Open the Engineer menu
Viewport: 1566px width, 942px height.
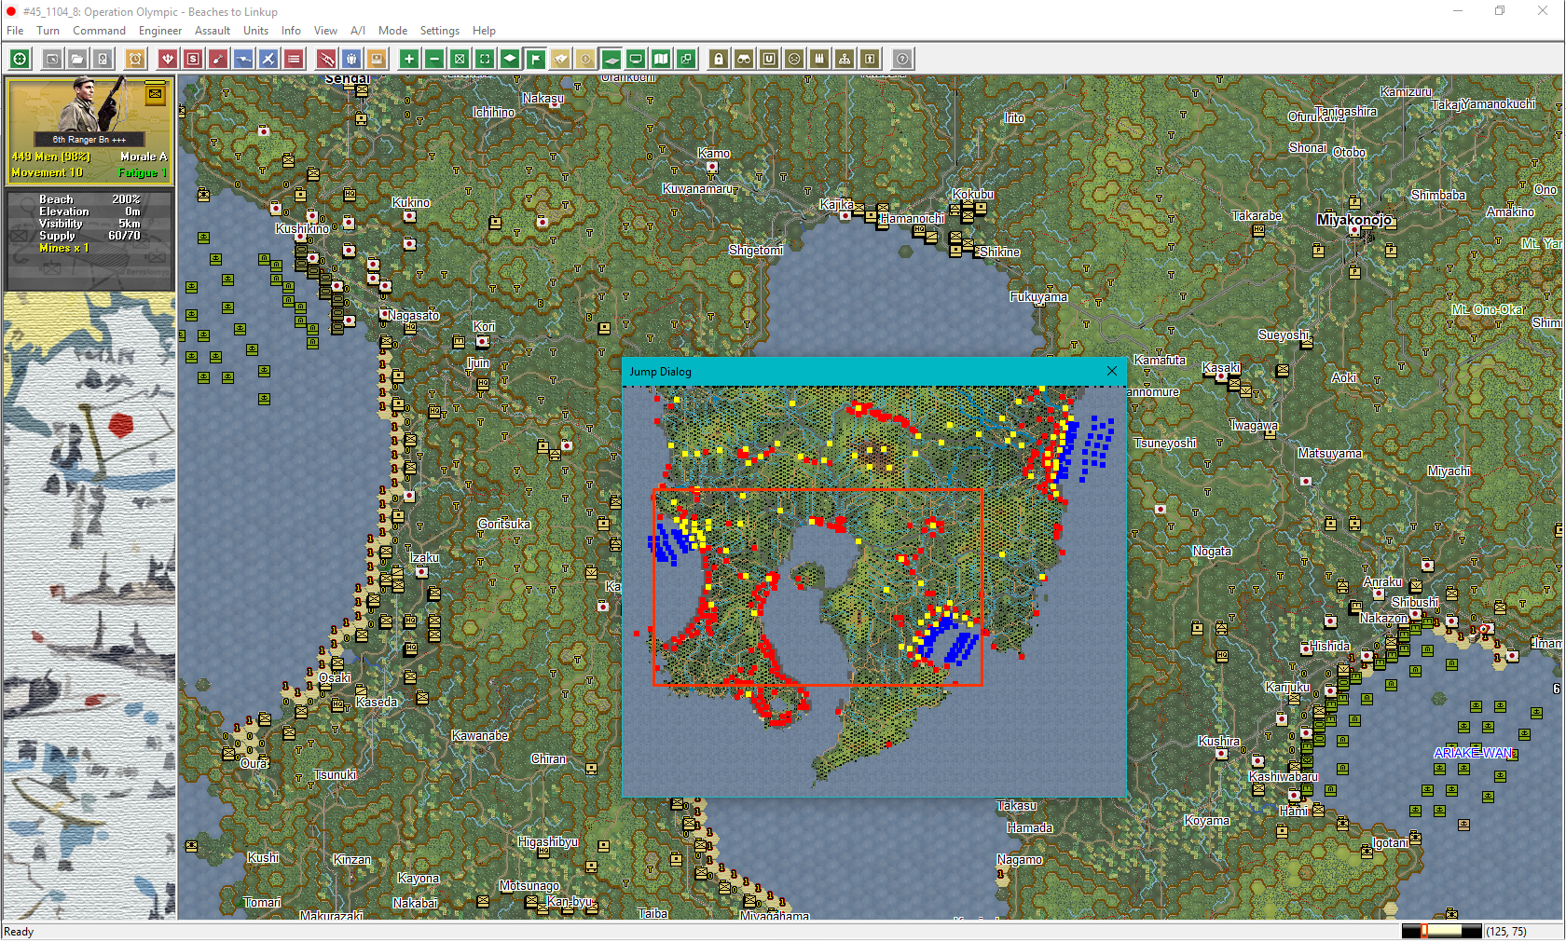pyautogui.click(x=160, y=31)
